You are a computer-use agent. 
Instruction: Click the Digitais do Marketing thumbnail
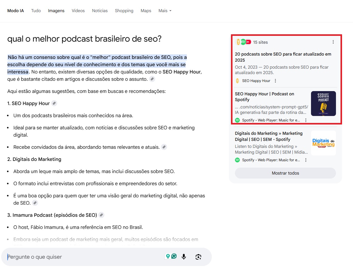(x=323, y=143)
